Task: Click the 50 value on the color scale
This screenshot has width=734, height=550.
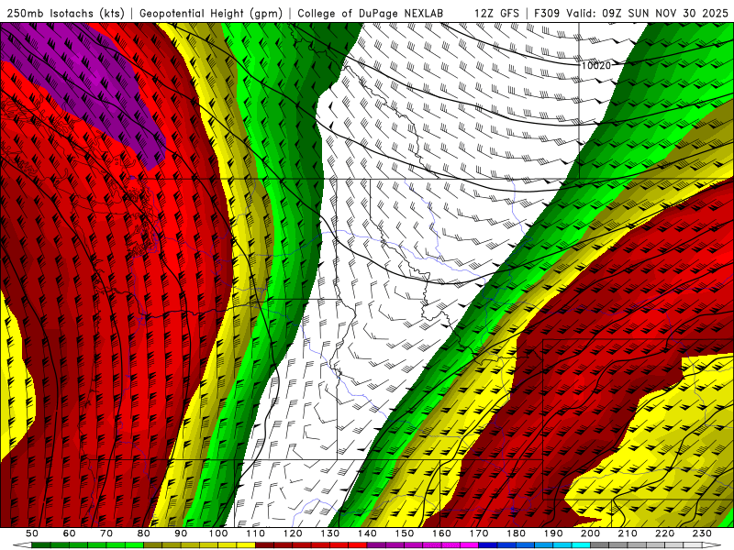Action: coord(32,533)
